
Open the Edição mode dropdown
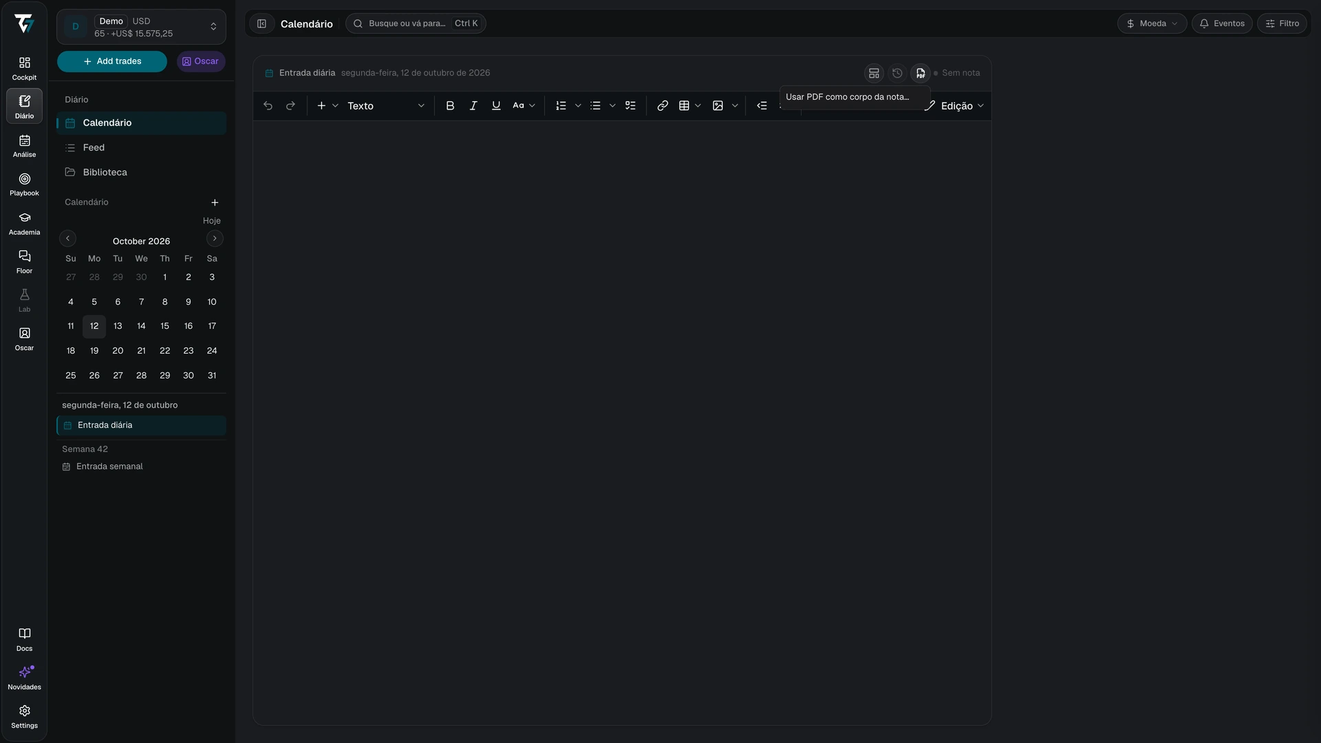tap(954, 106)
